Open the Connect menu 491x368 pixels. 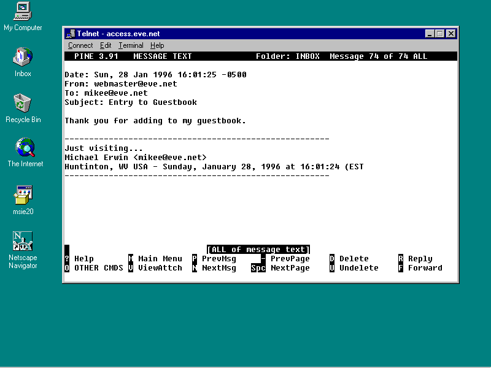(x=80, y=45)
